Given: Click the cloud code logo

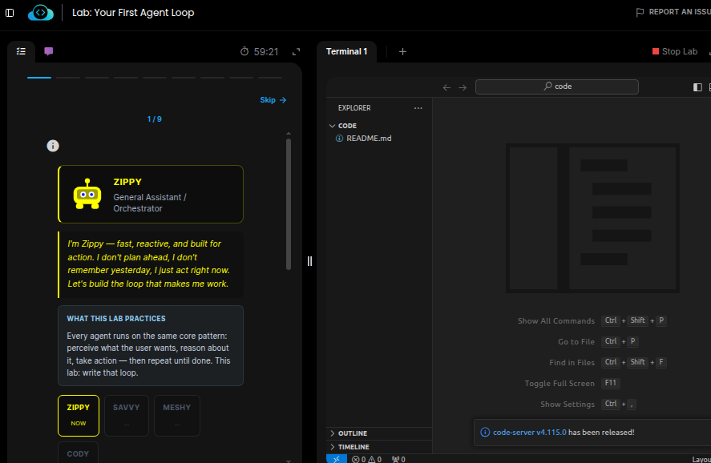Looking at the screenshot, I should point(40,13).
